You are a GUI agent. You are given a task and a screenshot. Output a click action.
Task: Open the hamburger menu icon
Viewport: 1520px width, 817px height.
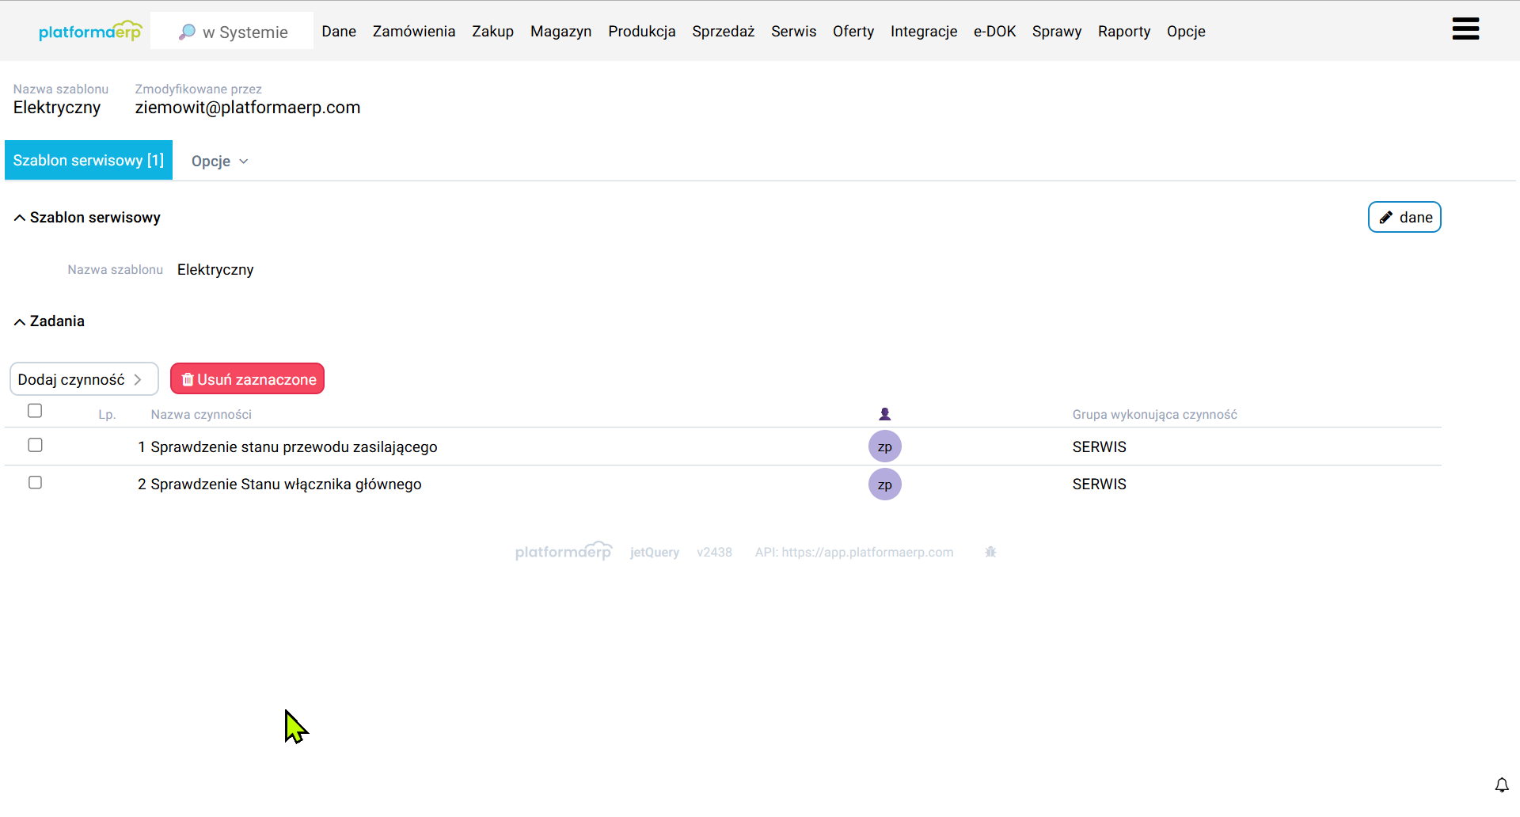click(1465, 29)
